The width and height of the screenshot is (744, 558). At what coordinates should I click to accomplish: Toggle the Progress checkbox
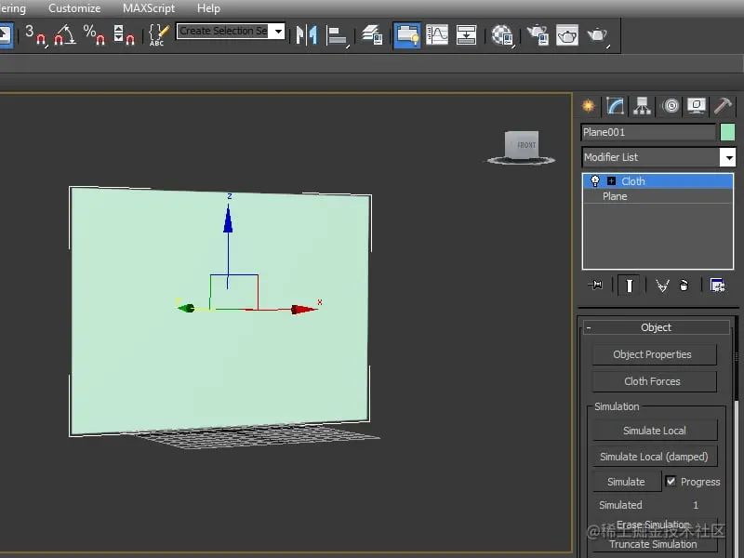[671, 481]
